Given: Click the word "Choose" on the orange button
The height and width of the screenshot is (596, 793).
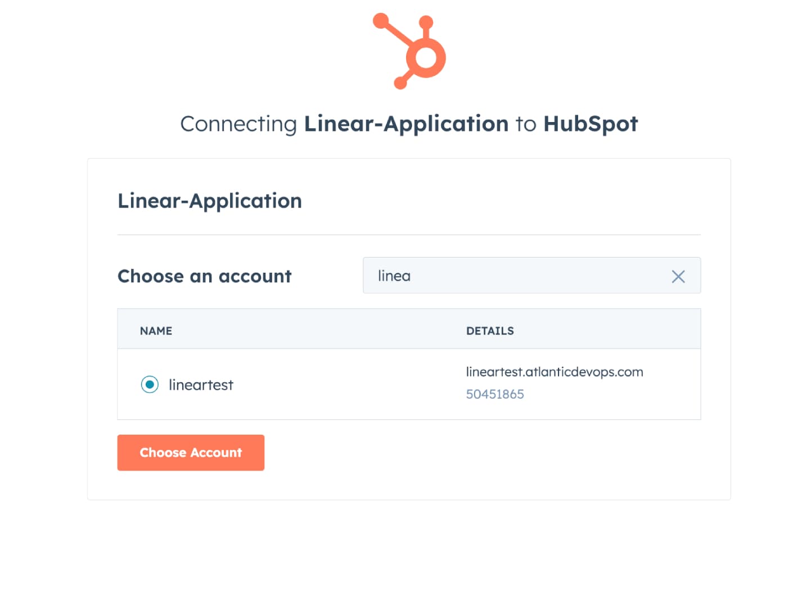Looking at the screenshot, I should coord(163,453).
